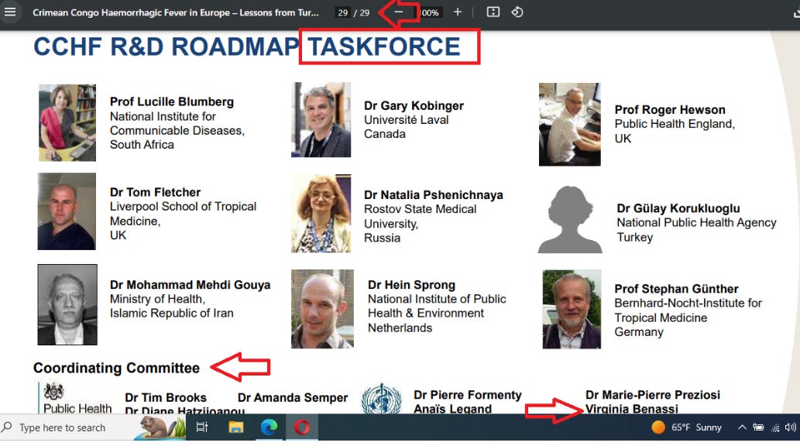The width and height of the screenshot is (800, 446).
Task: Click the name 'Dr Hein Sprong'
Action: (412, 285)
